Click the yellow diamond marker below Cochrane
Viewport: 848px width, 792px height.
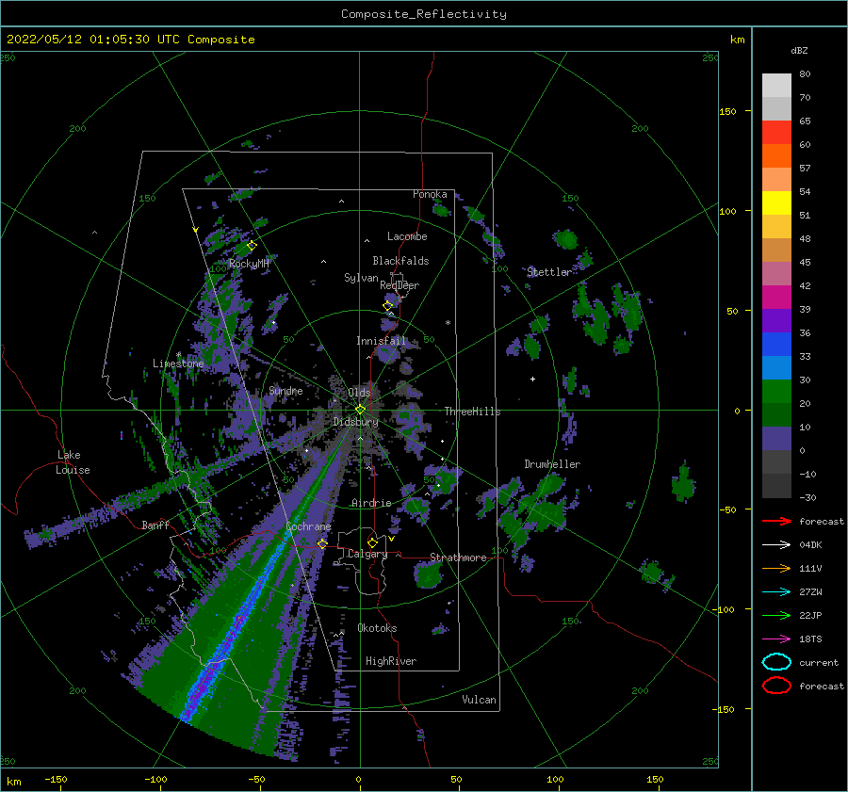click(322, 543)
